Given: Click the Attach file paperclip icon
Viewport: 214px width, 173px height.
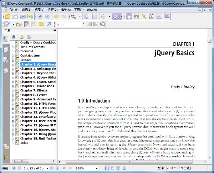Looking at the screenshot, I should coord(19,24).
